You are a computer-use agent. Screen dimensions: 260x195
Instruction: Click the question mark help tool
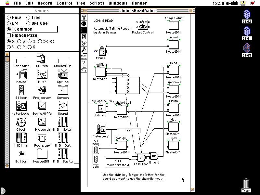pyautogui.click(x=84, y=62)
